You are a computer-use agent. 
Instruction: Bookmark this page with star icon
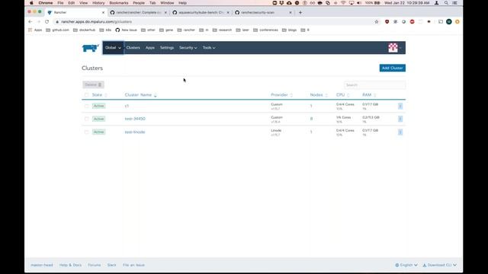pyautogui.click(x=377, y=22)
